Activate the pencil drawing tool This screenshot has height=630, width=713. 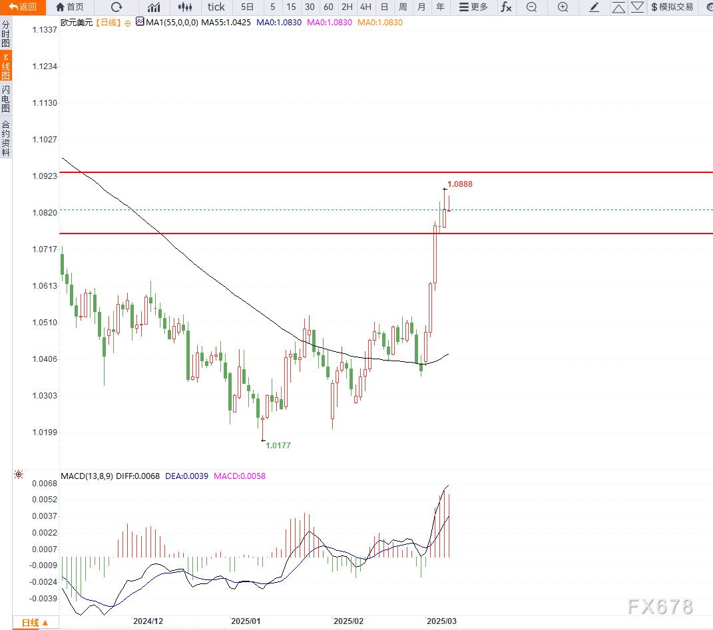click(594, 7)
